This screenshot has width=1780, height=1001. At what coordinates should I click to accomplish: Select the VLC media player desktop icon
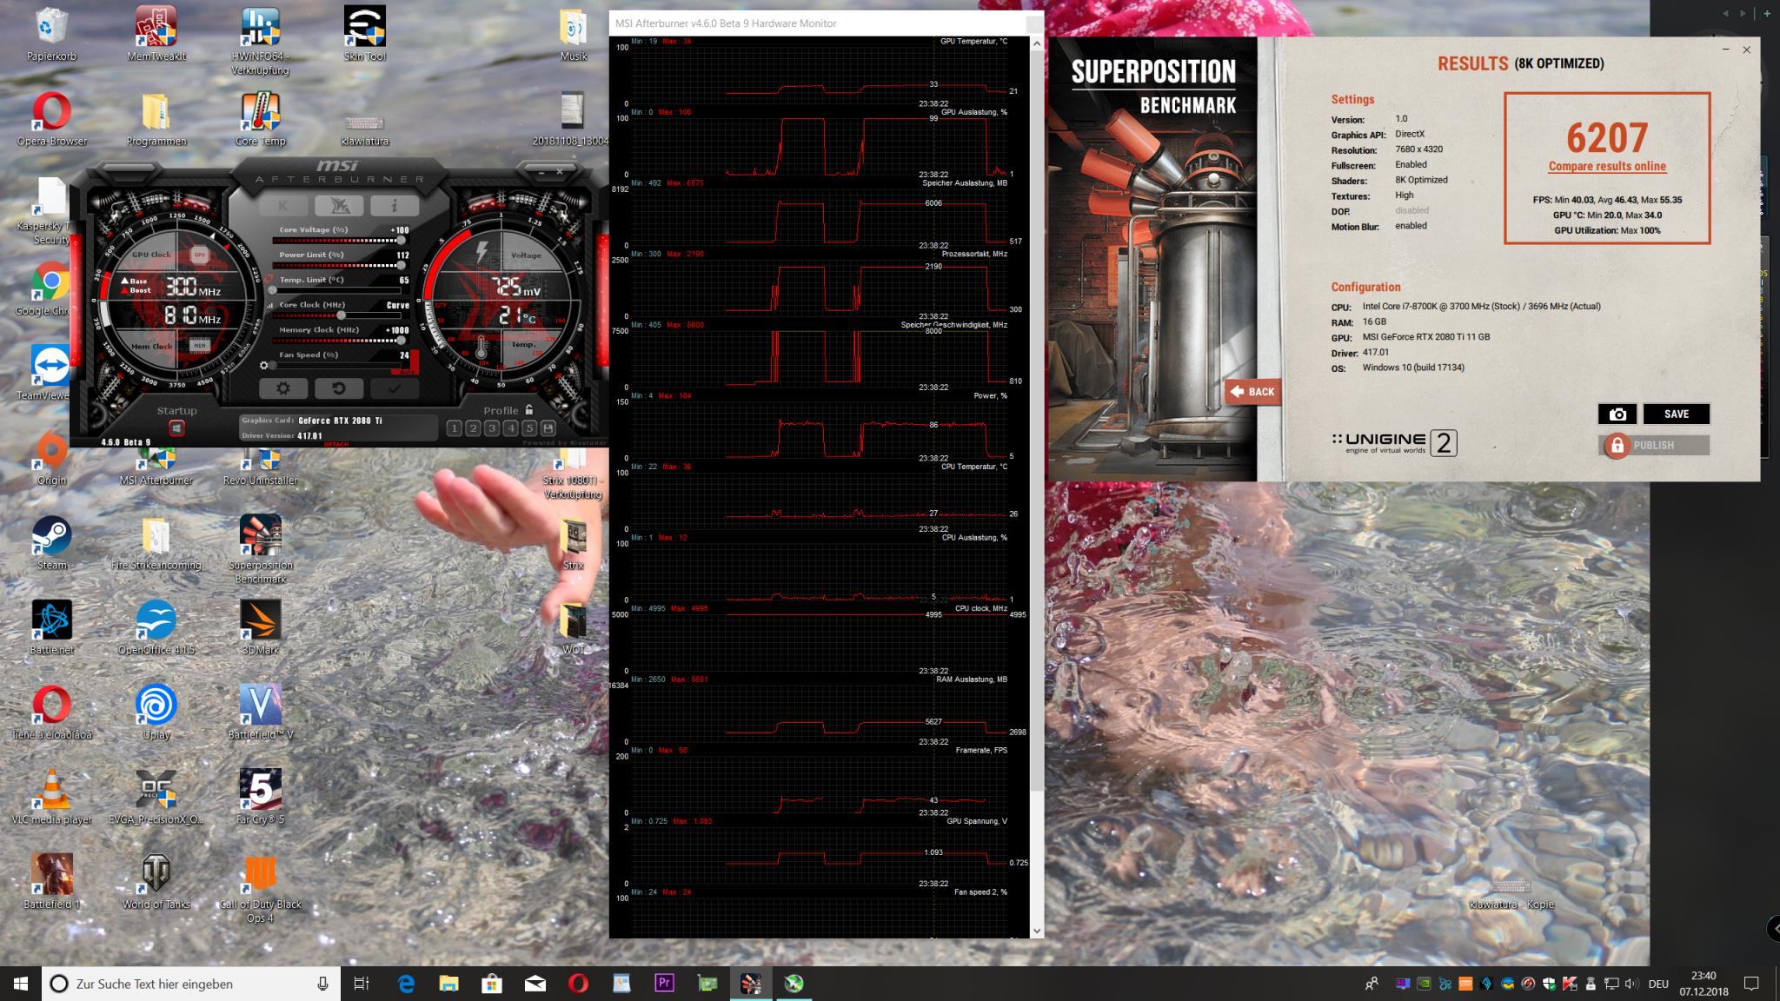point(51,798)
